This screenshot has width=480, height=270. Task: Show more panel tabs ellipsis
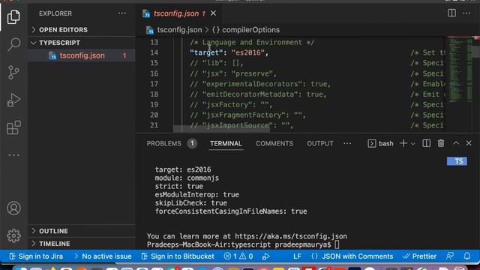point(347,143)
